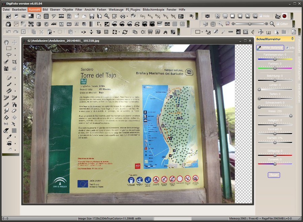The height and width of the screenshot is (222, 303).
Task: Select the Crop tool
Action: click(x=14, y=62)
